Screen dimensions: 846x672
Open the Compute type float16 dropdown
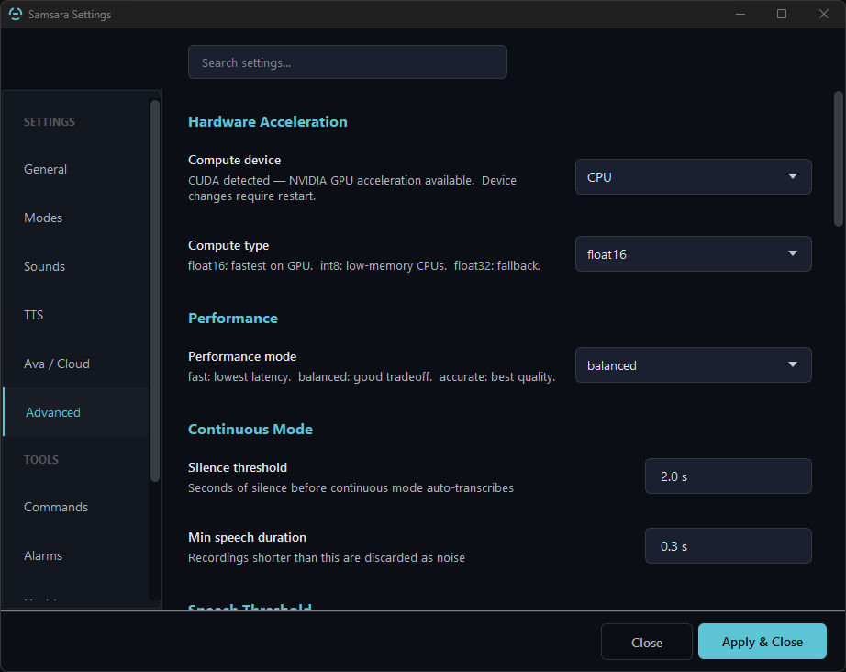(694, 254)
